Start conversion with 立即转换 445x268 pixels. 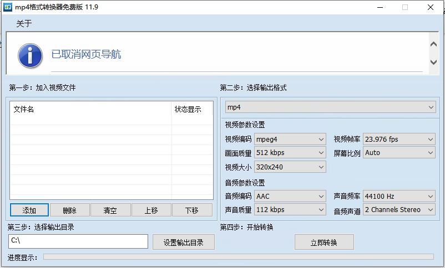click(x=324, y=242)
